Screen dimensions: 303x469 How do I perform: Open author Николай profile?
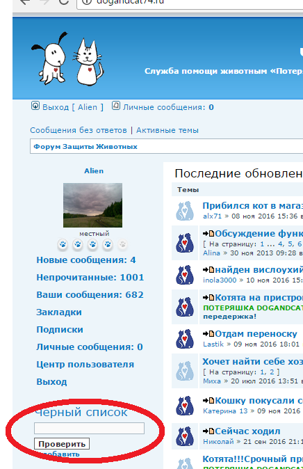coord(218,441)
